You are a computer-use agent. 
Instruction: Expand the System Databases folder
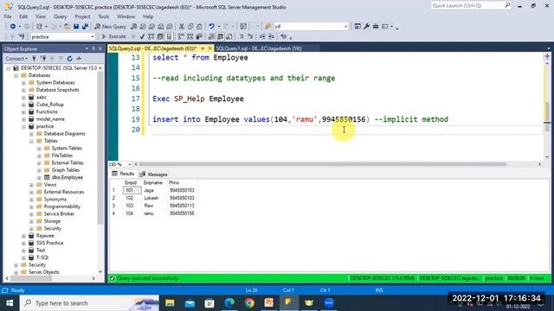click(x=23, y=83)
